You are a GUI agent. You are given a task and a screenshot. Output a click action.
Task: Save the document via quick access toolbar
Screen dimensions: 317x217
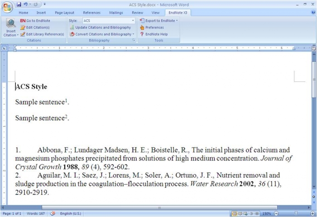[x=19, y=4]
